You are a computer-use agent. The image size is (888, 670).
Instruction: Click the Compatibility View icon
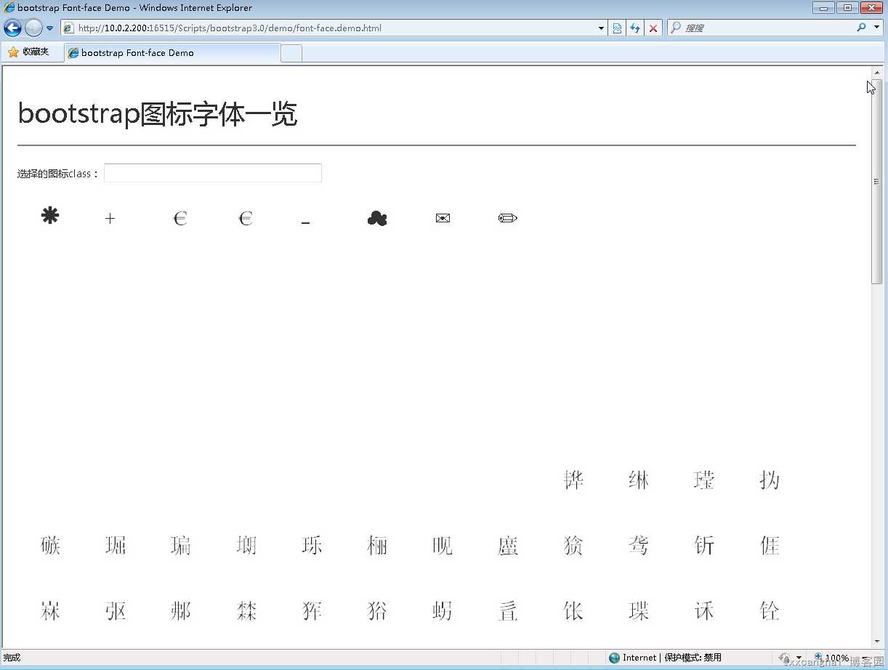tap(617, 28)
